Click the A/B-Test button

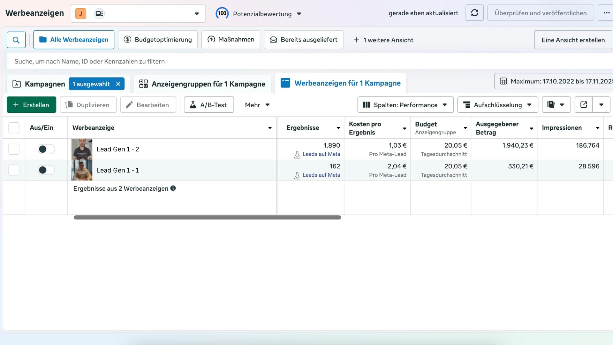[x=209, y=105]
